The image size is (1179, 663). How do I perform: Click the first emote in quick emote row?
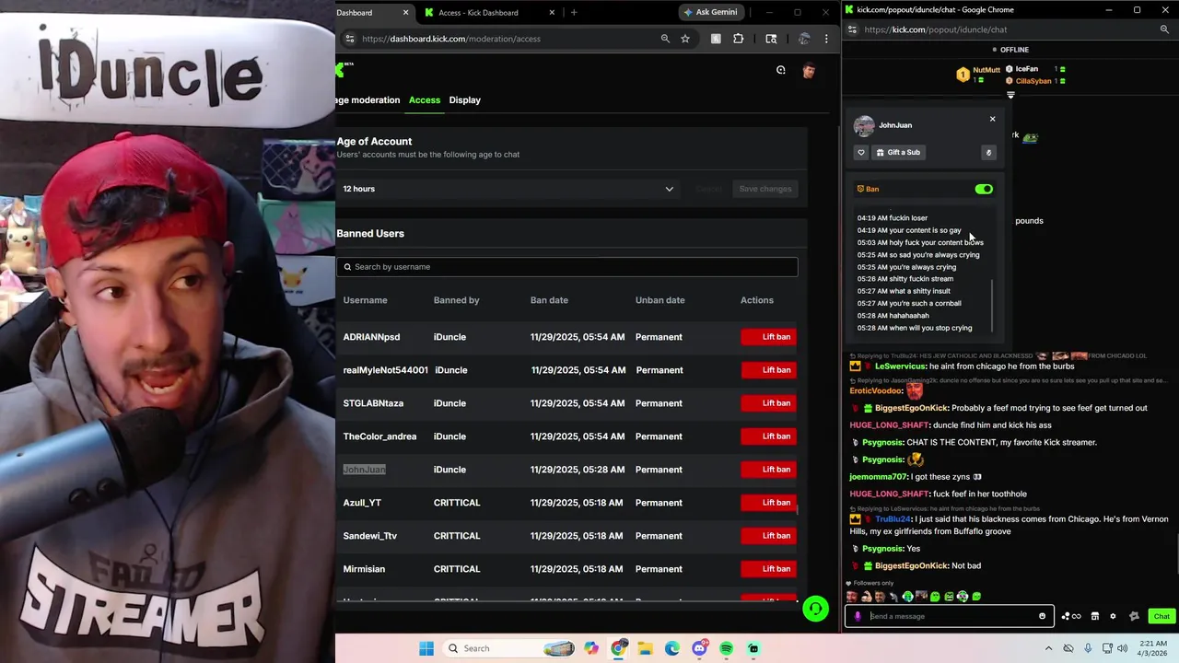[851, 597]
